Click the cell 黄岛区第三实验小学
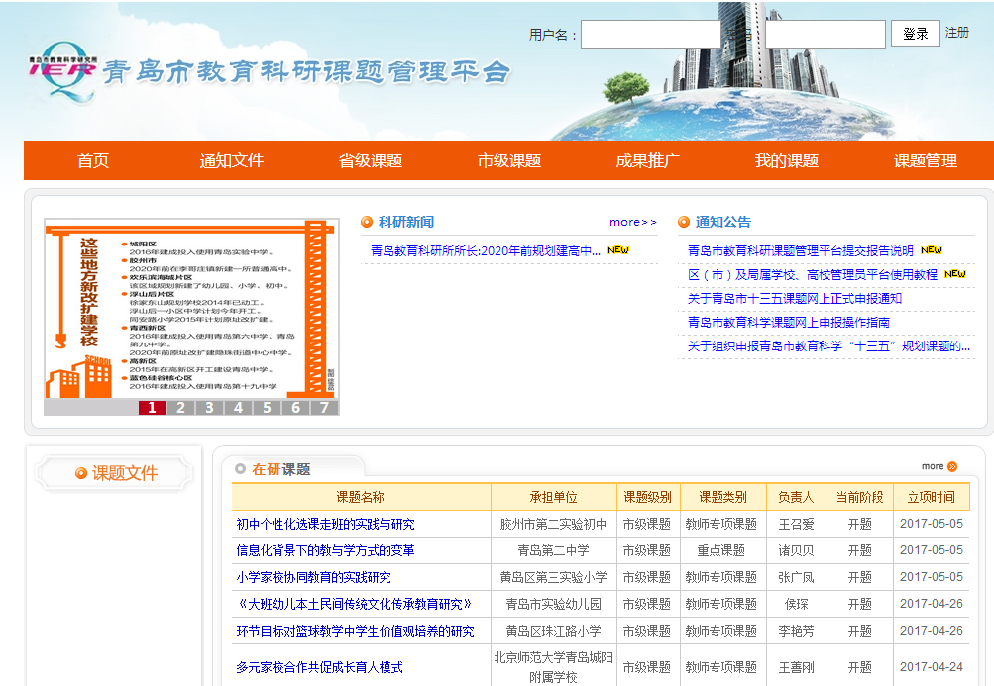 click(553, 577)
